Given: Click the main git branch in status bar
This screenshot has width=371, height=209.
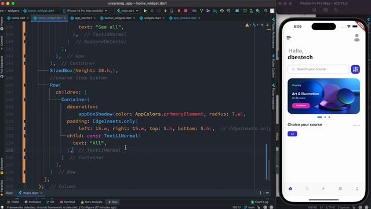Looking at the screenshot, I should pyautogui.click(x=250, y=207).
